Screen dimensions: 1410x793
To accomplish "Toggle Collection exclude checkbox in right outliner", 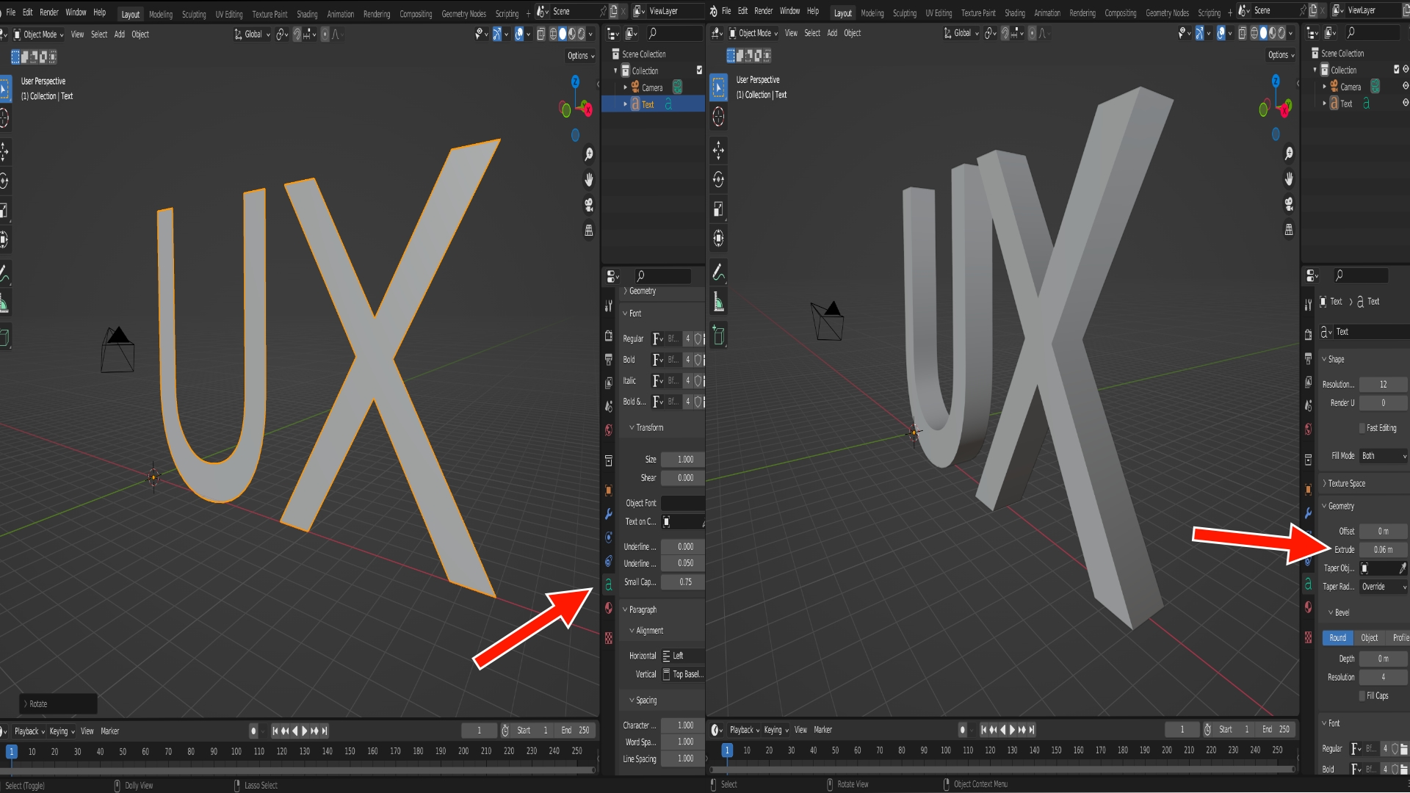I will (x=1396, y=70).
